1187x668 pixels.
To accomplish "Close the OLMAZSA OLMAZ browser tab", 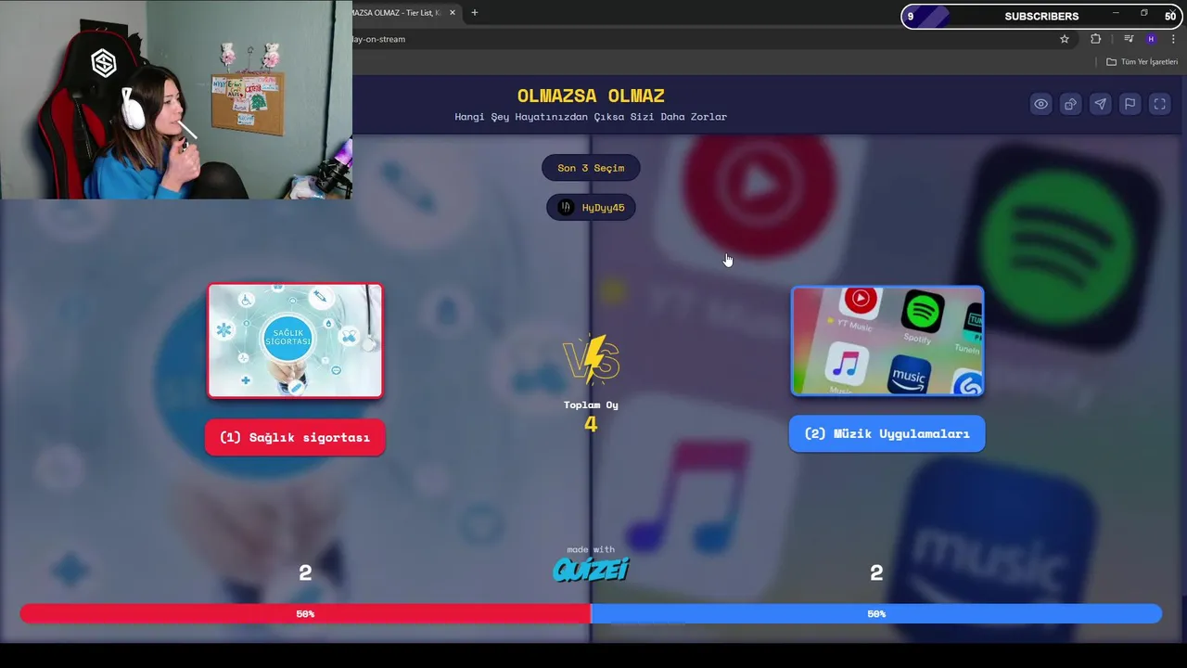I will point(453,13).
